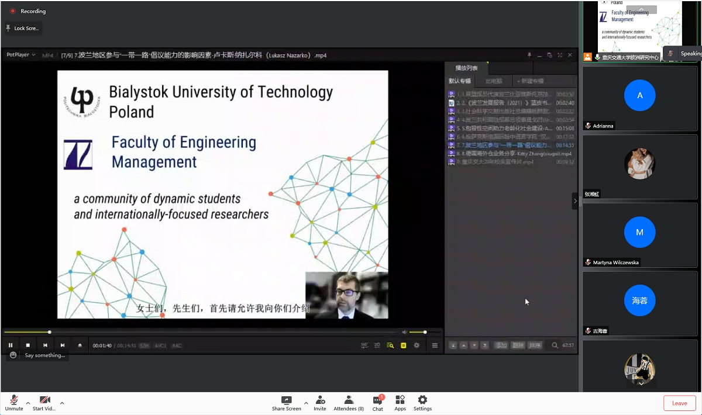The height and width of the screenshot is (415, 702).
Task: Open the Invite participants button
Action: point(320,403)
